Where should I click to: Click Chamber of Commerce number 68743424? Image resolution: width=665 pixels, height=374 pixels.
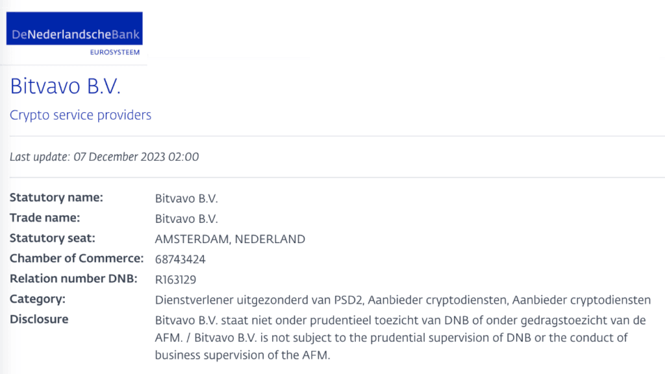[x=180, y=259]
